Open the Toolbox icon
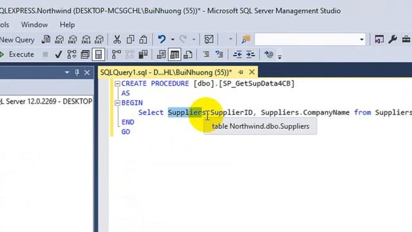The image size is (412, 232). (x=406, y=39)
